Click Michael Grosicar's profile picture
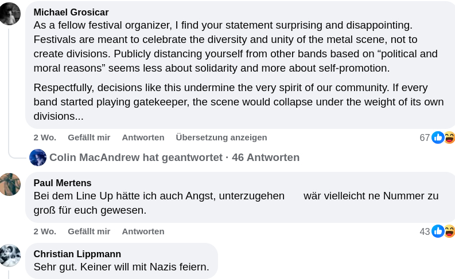The image size is (455, 279). (x=10, y=14)
